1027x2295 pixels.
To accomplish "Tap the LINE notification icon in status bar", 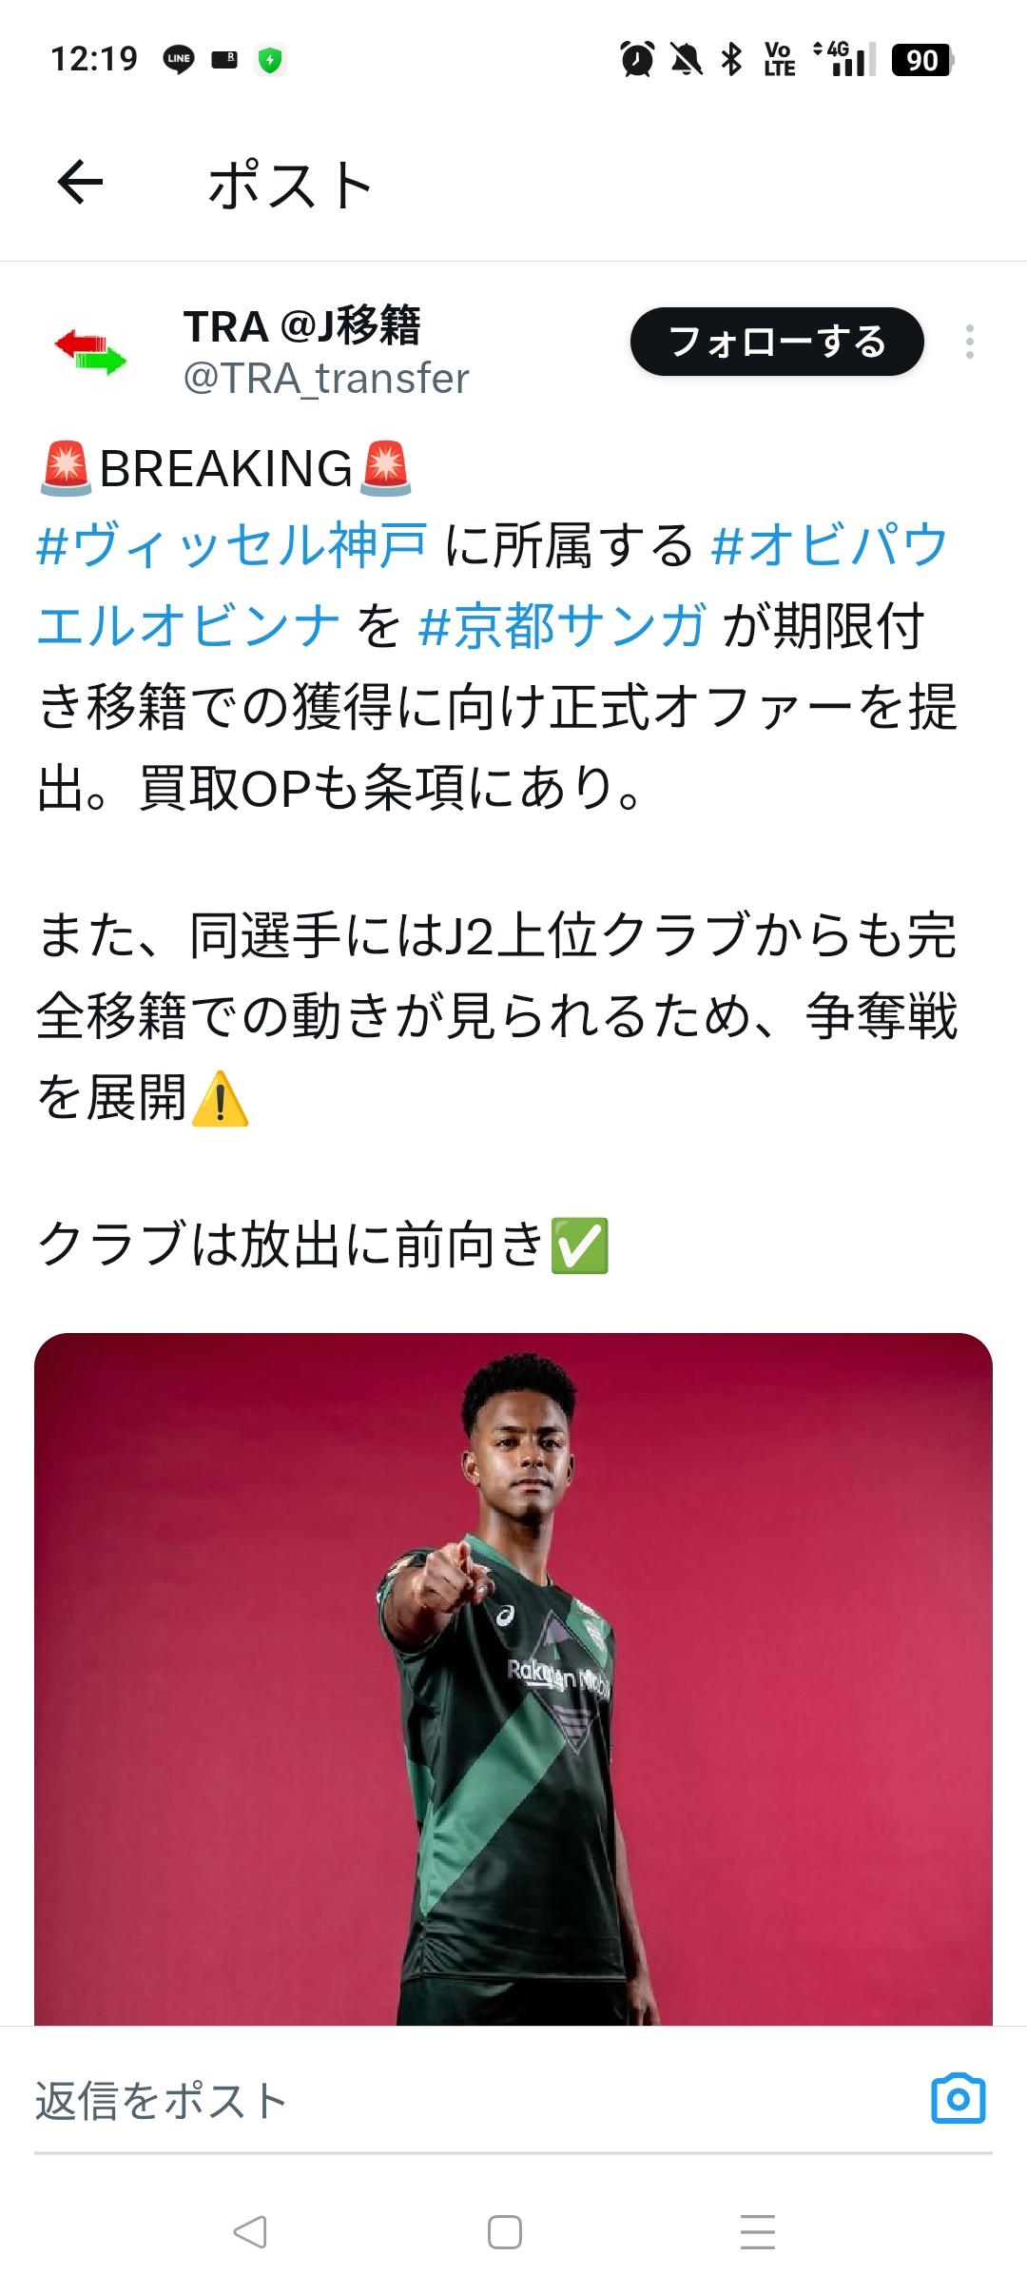I will [179, 59].
